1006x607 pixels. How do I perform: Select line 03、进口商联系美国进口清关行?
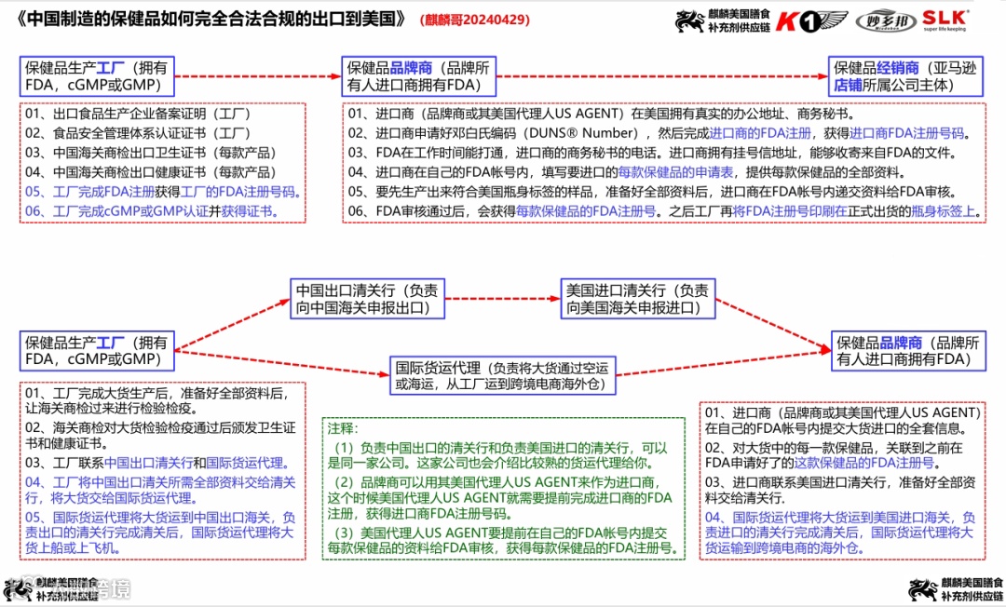click(x=840, y=490)
